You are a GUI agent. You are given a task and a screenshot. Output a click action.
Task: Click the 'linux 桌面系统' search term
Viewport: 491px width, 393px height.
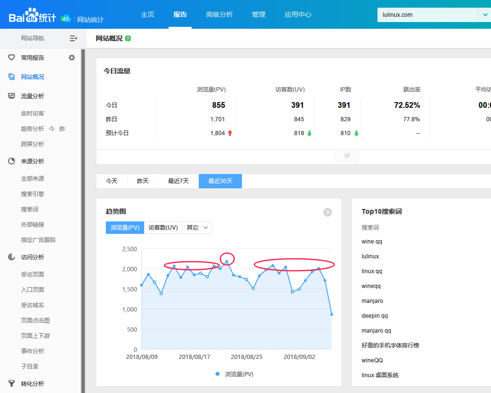380,375
